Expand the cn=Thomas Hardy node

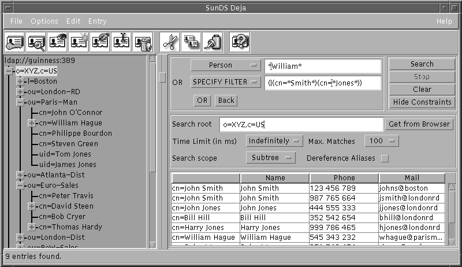tap(32, 227)
